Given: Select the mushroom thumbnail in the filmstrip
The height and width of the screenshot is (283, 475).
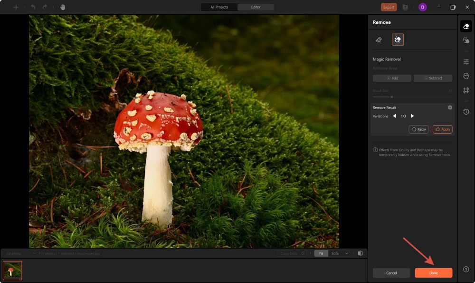Looking at the screenshot, I should 12,270.
